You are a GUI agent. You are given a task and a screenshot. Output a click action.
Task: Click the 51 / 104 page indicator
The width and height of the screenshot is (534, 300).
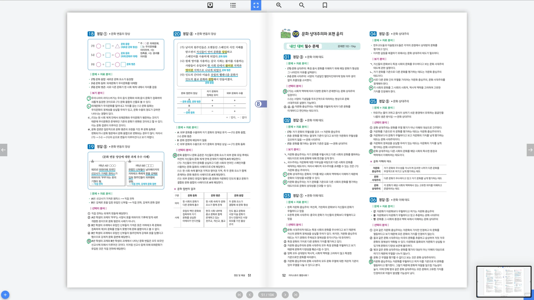click(267, 295)
